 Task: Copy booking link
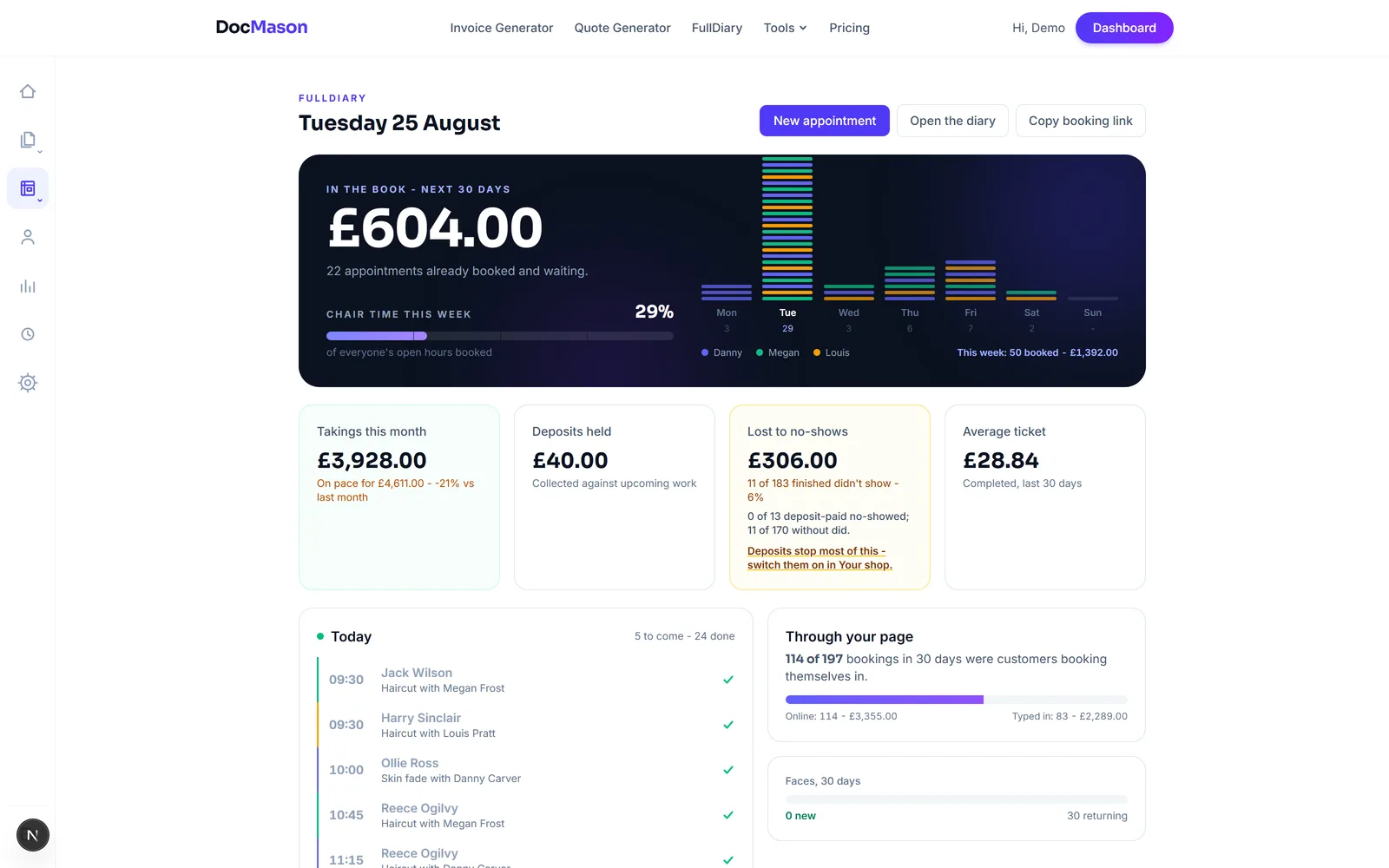point(1081,121)
